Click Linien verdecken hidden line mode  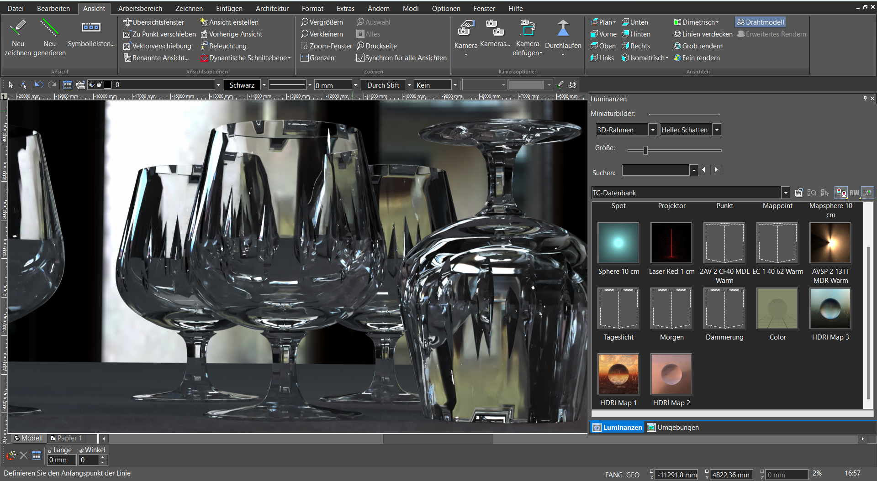[703, 34]
